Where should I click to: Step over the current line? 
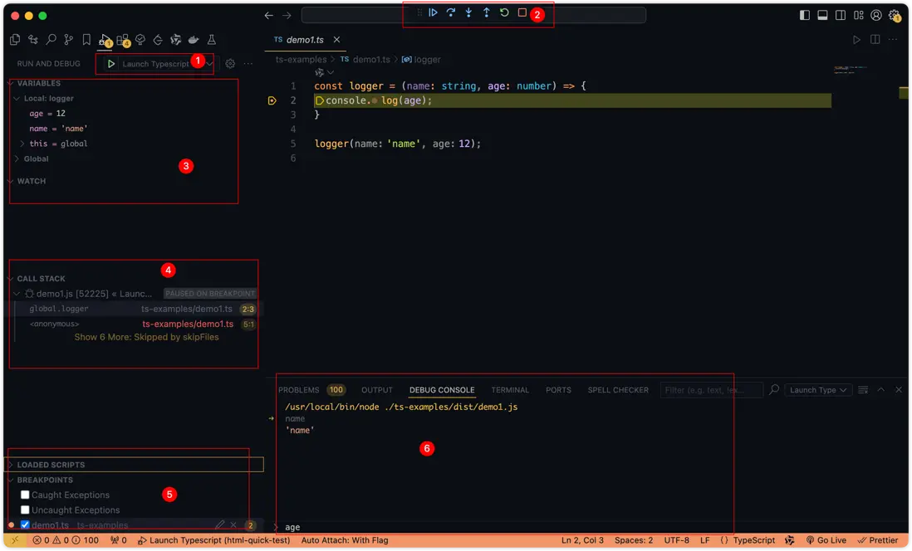click(x=451, y=13)
